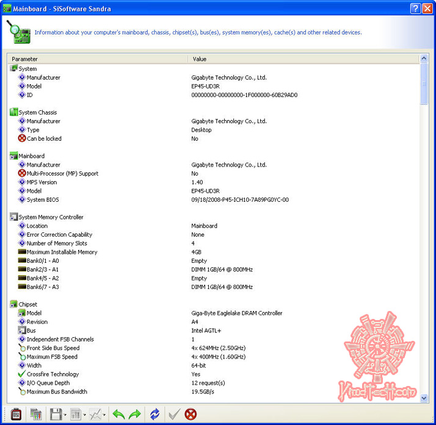Select the I/O Queue Depth row
Image resolution: width=436 pixels, height=425 pixels.
pos(214,382)
